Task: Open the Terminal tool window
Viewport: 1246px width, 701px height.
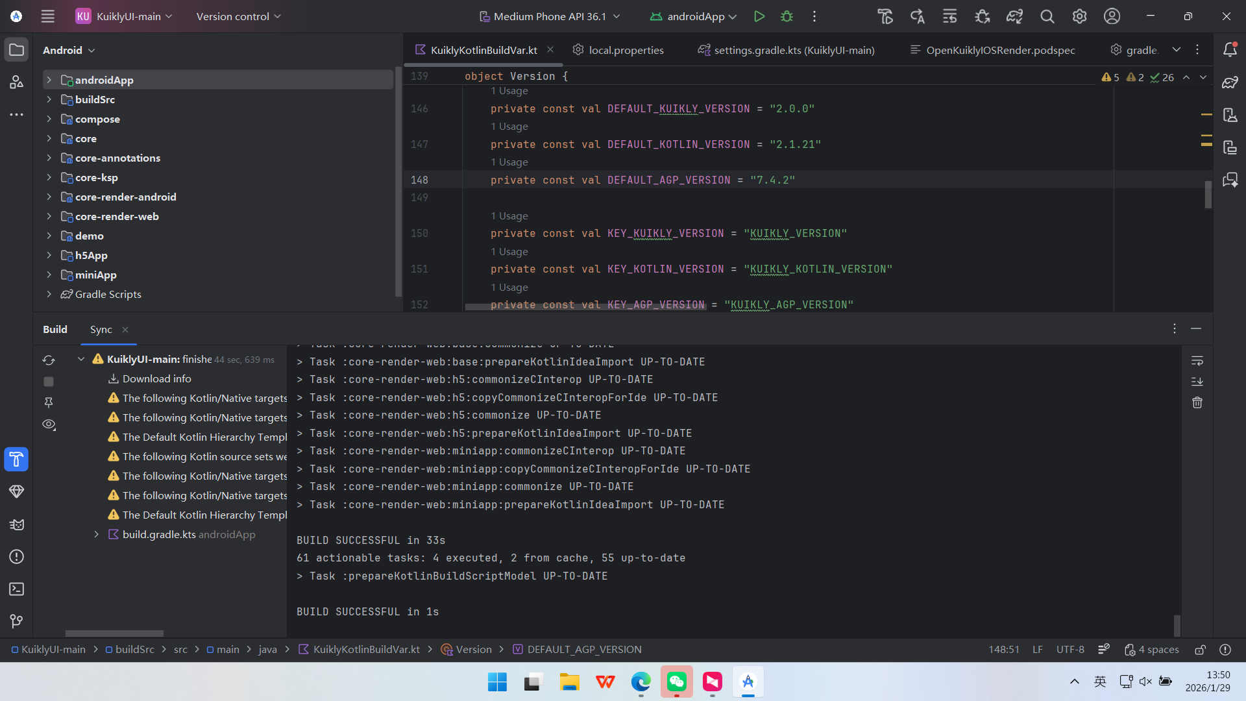Action: click(x=16, y=589)
